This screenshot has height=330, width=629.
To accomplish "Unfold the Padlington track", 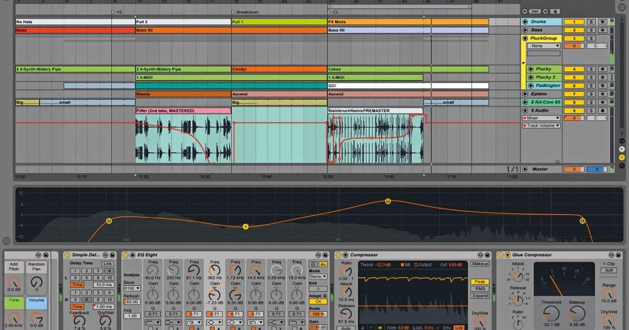I will pyautogui.click(x=530, y=86).
